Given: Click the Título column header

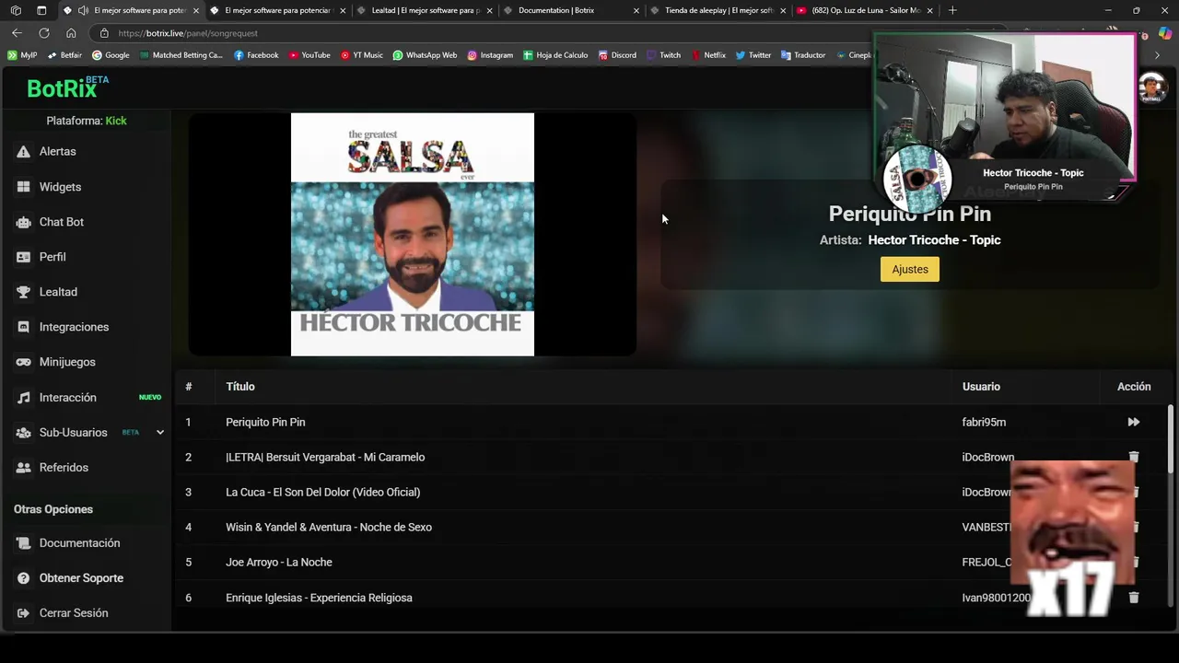Looking at the screenshot, I should pos(240,387).
